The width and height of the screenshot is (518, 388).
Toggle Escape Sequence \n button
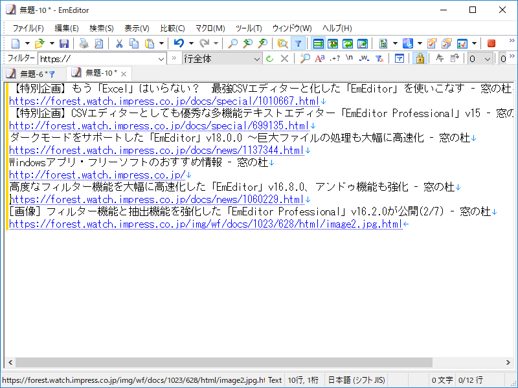pyautogui.click(x=349, y=58)
